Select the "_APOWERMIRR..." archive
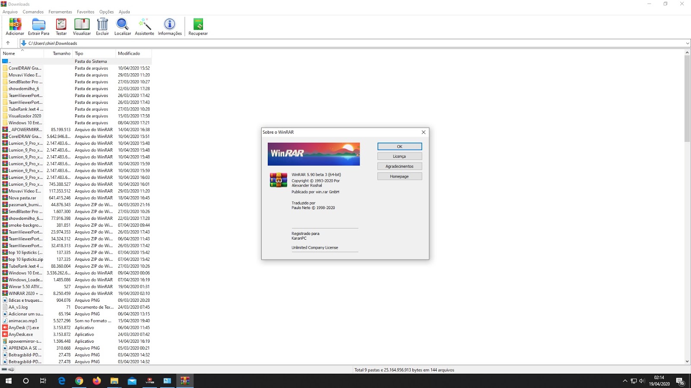Screen dimensions: 691x388 (76, 130)
